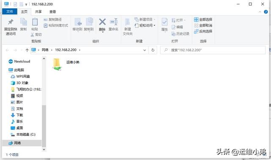This screenshot has width=271, height=160.
Task: Switch to Home (主页) tab
Action: pyautogui.click(x=24, y=11)
